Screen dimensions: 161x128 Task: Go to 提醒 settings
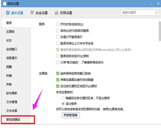point(16,67)
